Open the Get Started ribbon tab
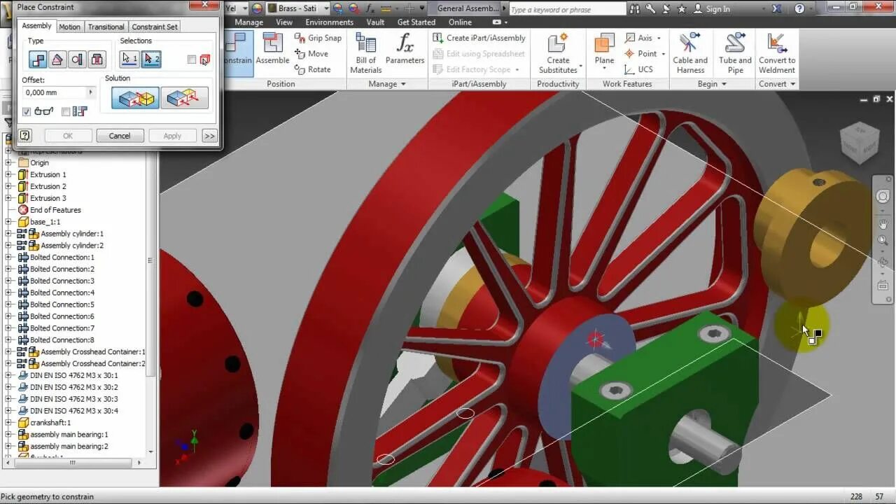 416,22
